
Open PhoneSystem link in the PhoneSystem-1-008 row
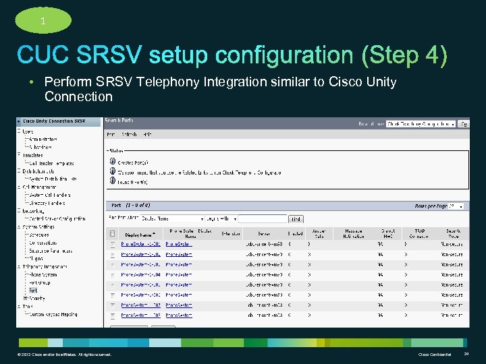pyautogui.click(x=179, y=315)
